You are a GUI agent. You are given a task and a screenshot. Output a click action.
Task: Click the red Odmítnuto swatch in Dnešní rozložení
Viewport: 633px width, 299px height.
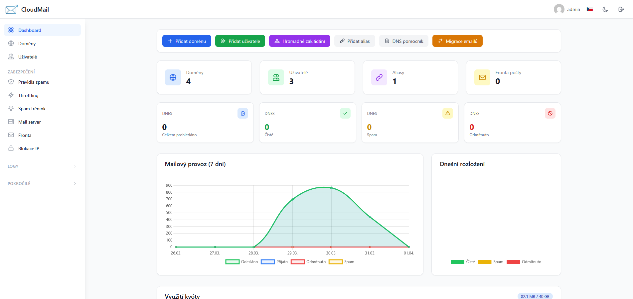[x=513, y=262]
